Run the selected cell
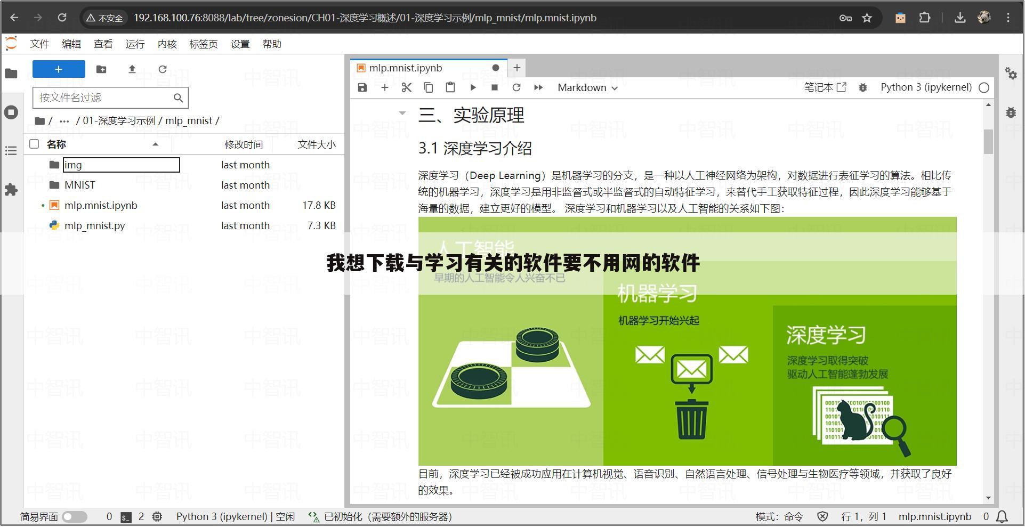Image resolution: width=1025 pixels, height=527 pixels. pyautogui.click(x=473, y=87)
